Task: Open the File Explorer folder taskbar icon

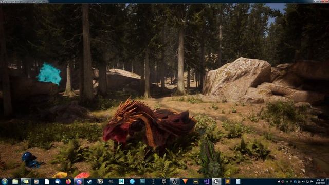Action: pyautogui.click(x=15, y=181)
